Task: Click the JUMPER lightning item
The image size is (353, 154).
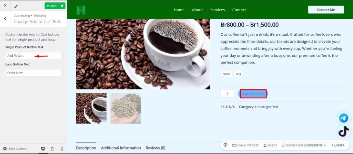Action: tap(338, 145)
